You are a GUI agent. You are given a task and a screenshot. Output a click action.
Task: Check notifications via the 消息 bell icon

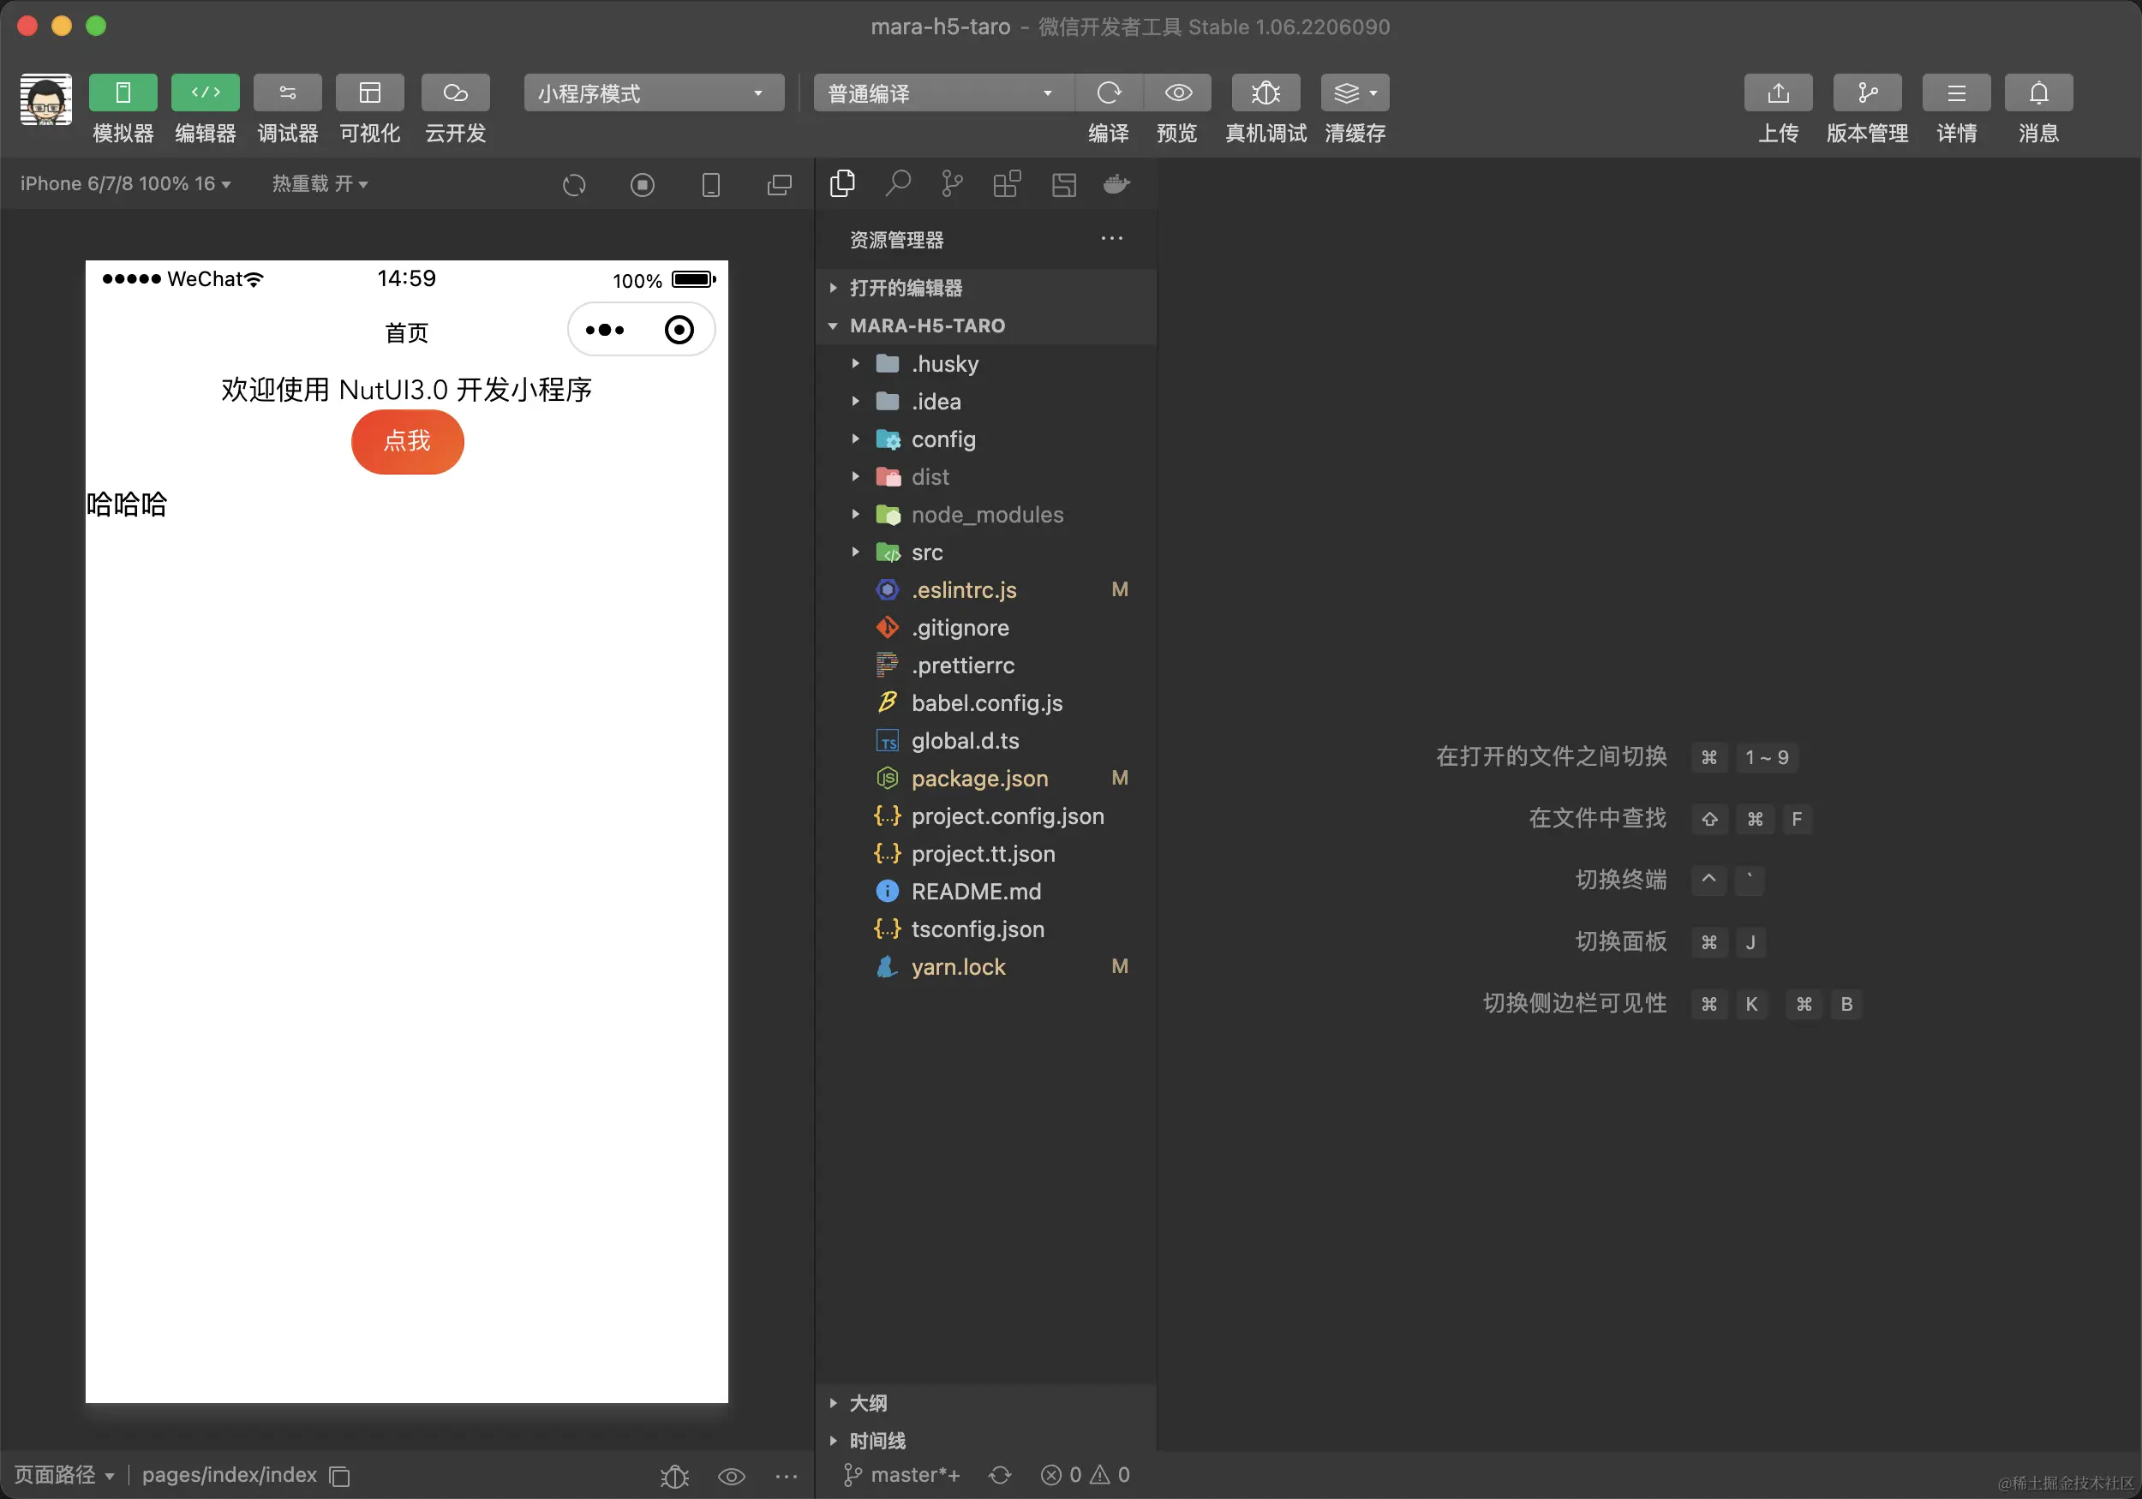2038,93
